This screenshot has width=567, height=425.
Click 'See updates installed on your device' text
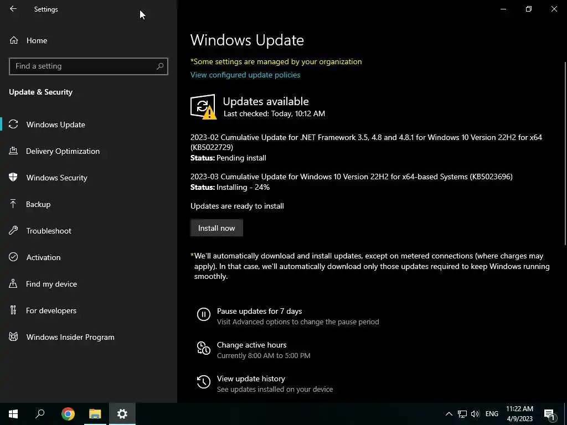pyautogui.click(x=275, y=390)
